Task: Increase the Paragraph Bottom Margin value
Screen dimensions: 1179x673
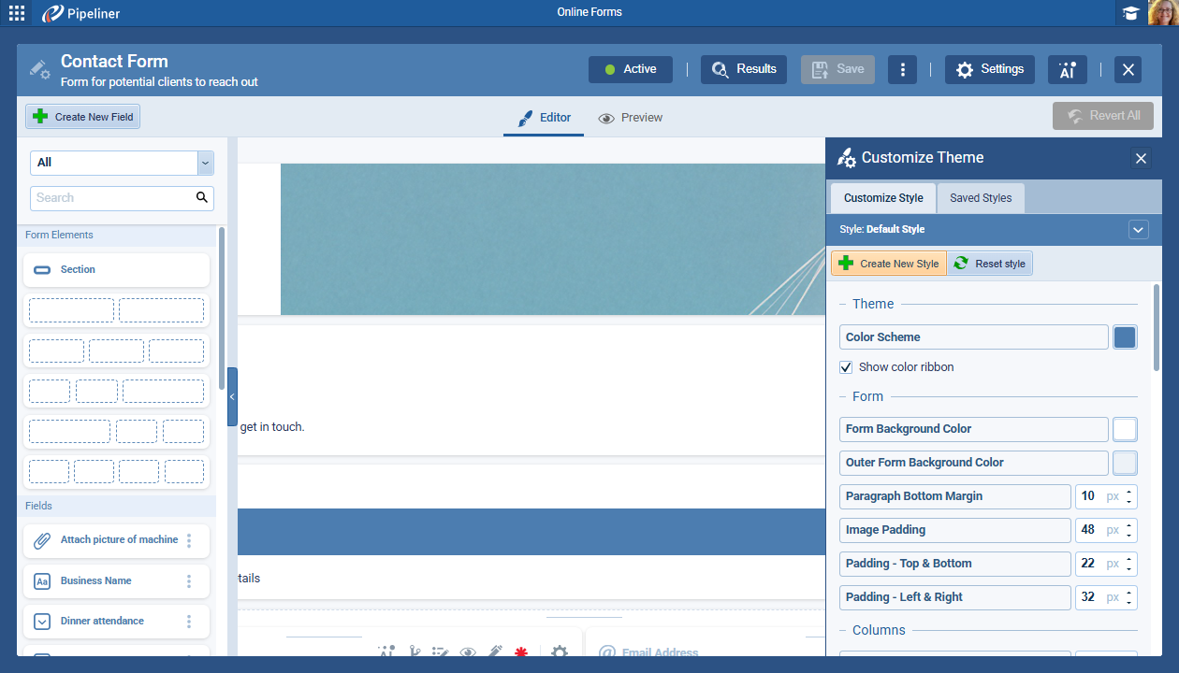Action: 1129,491
